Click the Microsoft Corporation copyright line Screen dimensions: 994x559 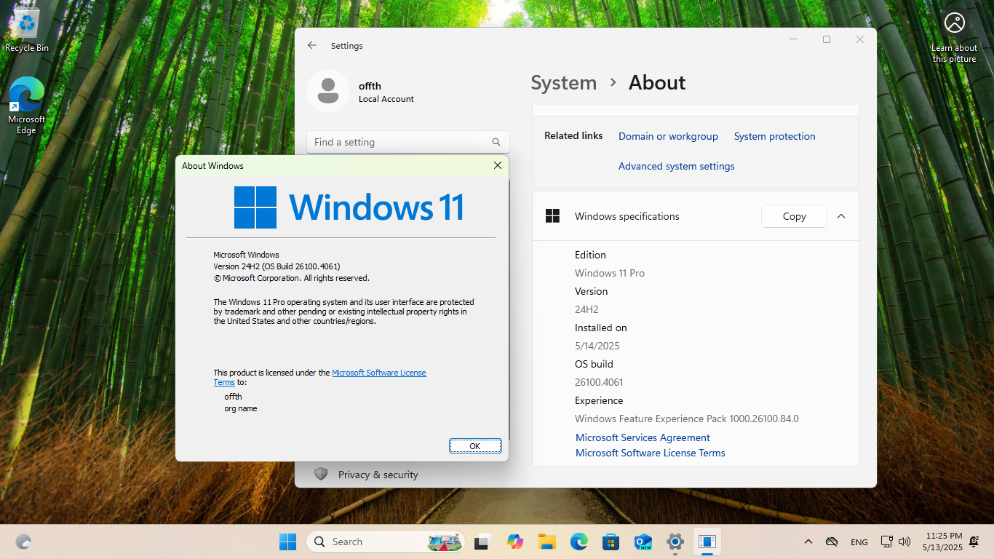[292, 278]
